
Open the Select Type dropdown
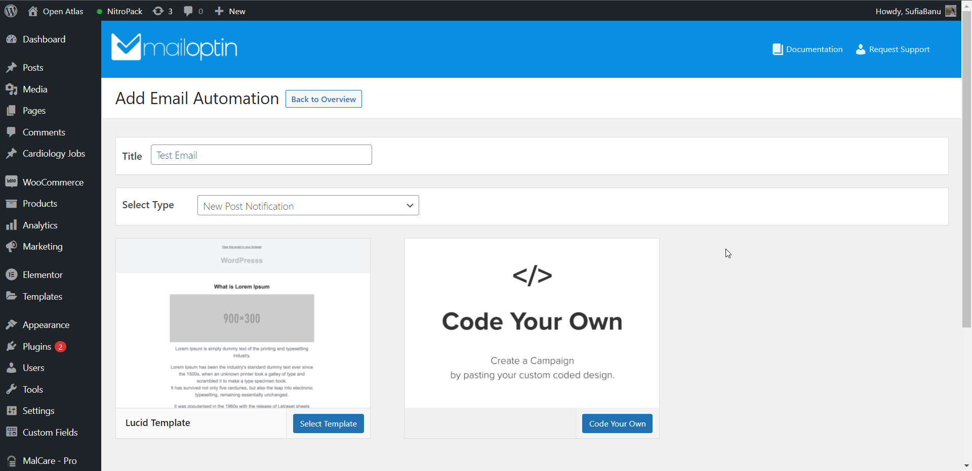(308, 205)
